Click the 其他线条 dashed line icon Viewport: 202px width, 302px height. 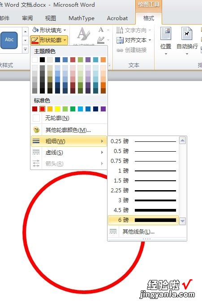click(113, 231)
